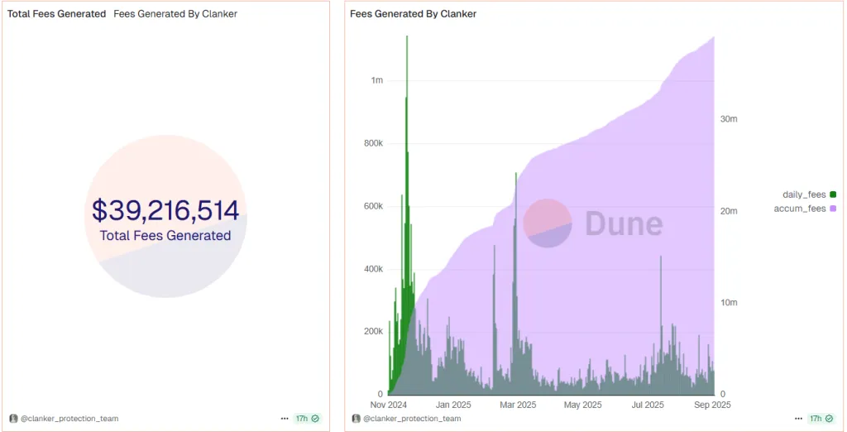
Task: Click the purple accum_fees color swatch
Action: point(833,209)
